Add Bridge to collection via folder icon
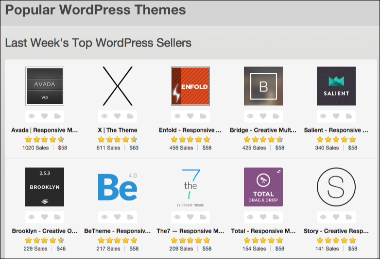The height and width of the screenshot is (259, 380). pyautogui.click(x=276, y=116)
